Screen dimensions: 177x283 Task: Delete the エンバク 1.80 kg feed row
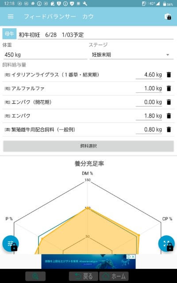169,116
